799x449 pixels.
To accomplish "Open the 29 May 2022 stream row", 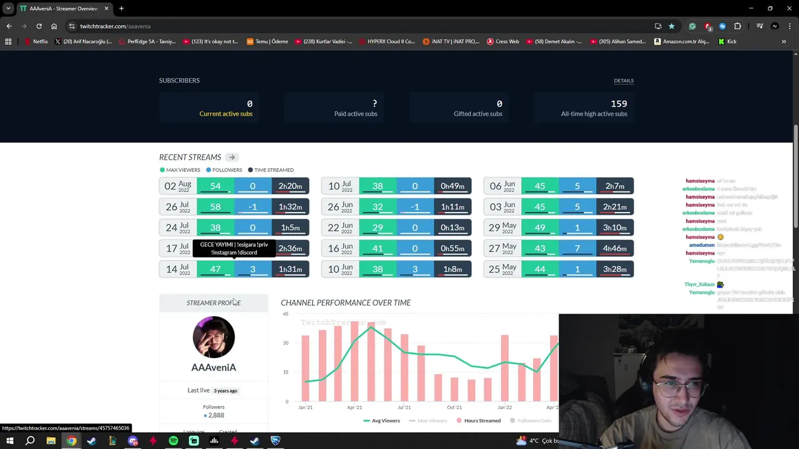I will [559, 228].
